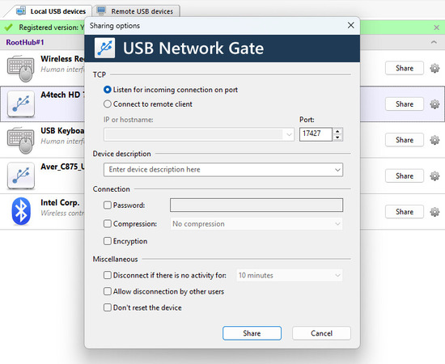Share the Aver_C875 device
445x364 pixels.
(405, 176)
